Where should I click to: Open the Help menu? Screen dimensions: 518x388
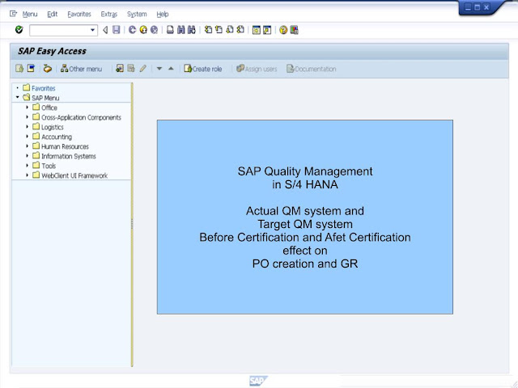coord(163,15)
